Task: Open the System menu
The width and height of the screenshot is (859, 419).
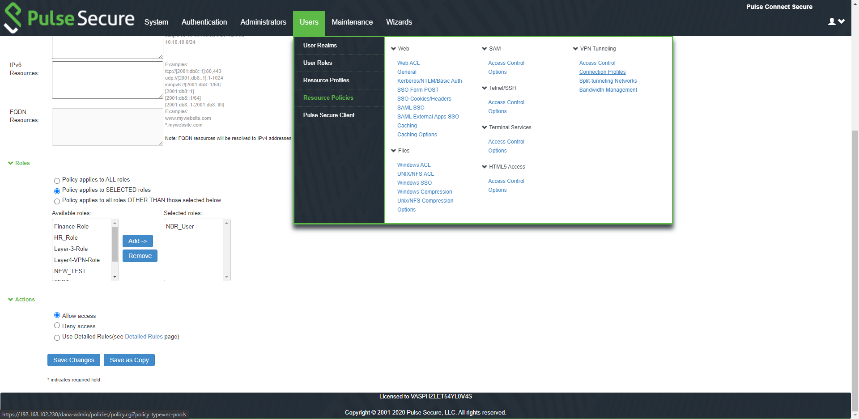Action: click(156, 22)
